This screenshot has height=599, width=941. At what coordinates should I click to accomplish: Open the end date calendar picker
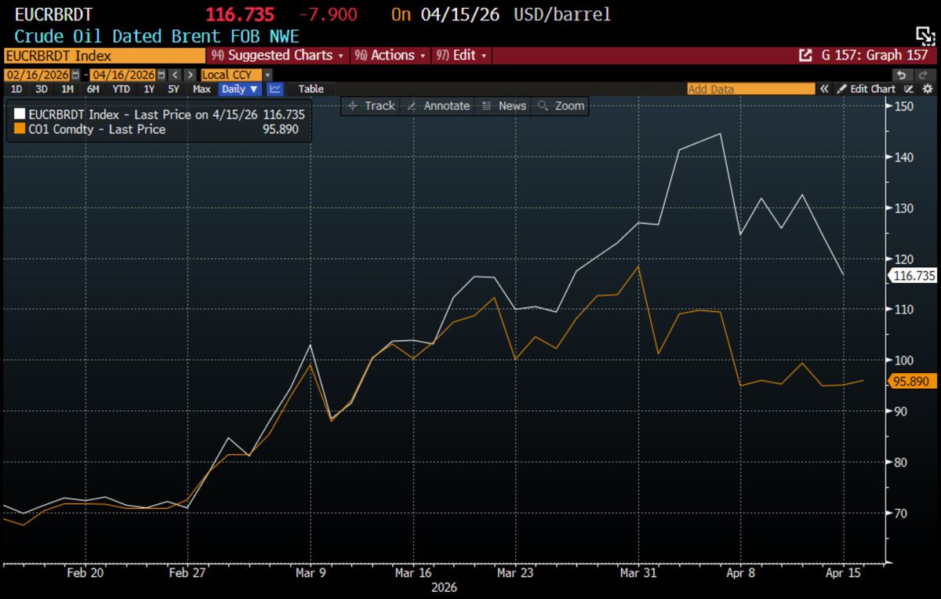pos(161,74)
